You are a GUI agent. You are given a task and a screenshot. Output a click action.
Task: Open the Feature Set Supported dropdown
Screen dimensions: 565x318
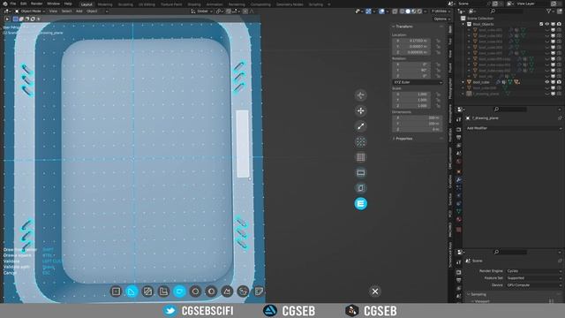[533, 278]
